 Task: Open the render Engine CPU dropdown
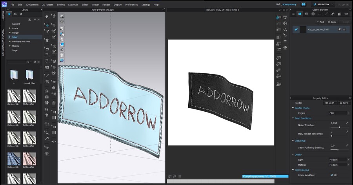[x=339, y=113]
